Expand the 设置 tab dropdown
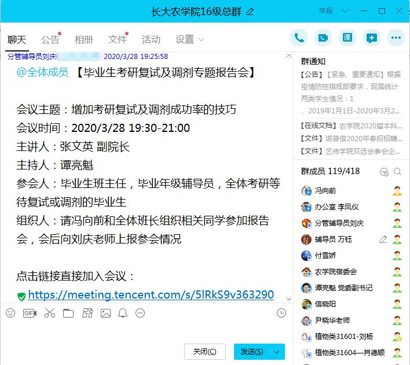The height and width of the screenshot is (365, 410). click(201, 40)
